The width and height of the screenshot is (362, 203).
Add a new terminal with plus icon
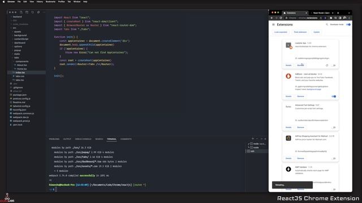253,139
